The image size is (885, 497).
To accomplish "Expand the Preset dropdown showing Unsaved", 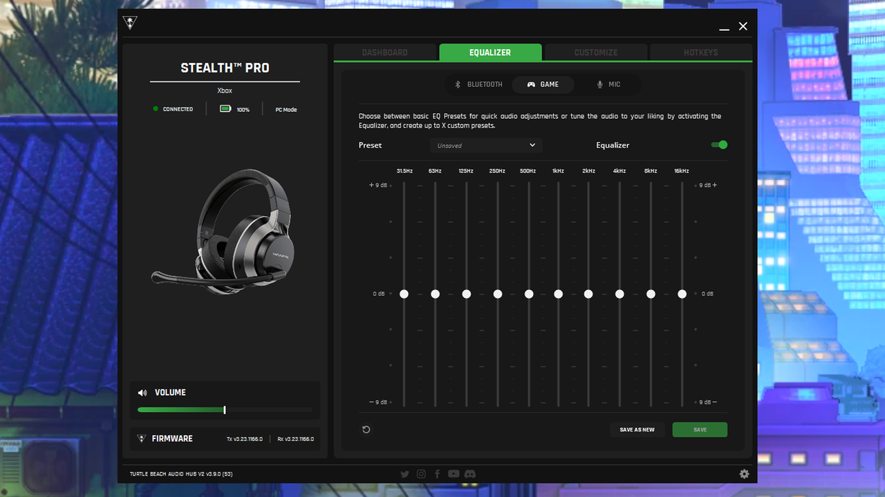I will 485,146.
